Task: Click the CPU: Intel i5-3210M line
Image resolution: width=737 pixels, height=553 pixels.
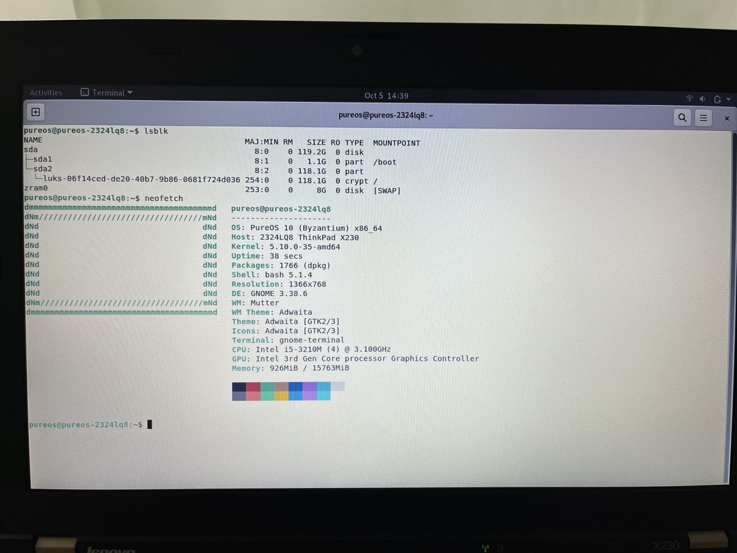Action: (x=311, y=350)
